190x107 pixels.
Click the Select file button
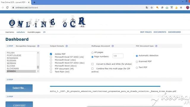click(x=19, y=88)
